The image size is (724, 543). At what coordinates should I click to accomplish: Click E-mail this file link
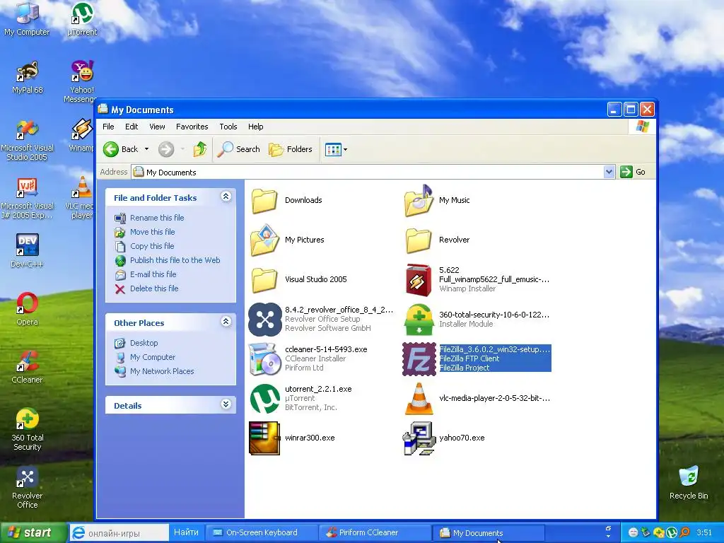point(153,274)
